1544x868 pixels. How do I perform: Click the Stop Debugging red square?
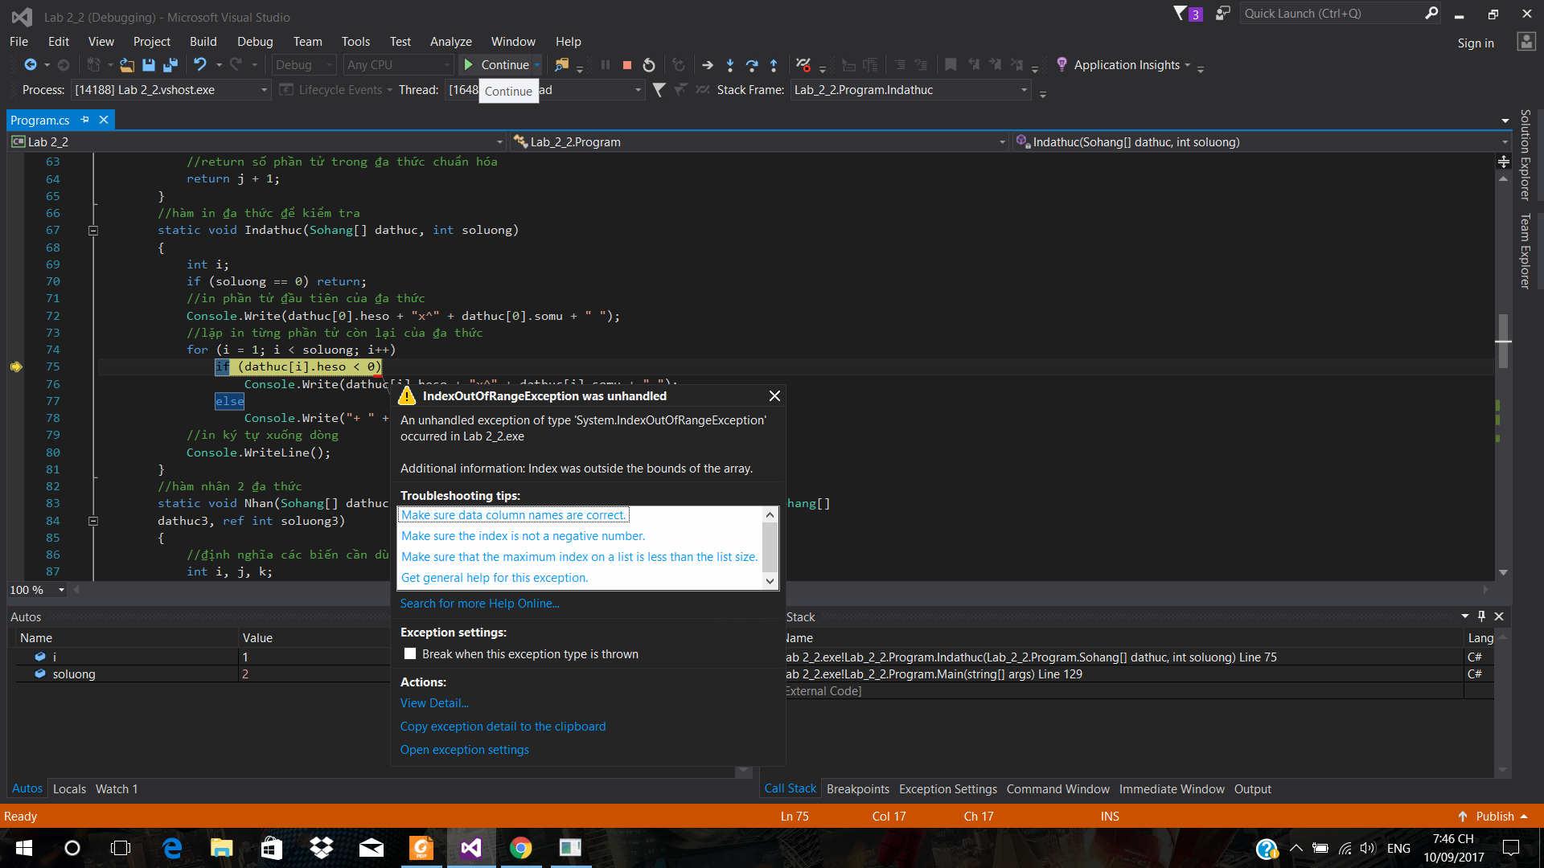click(x=627, y=65)
